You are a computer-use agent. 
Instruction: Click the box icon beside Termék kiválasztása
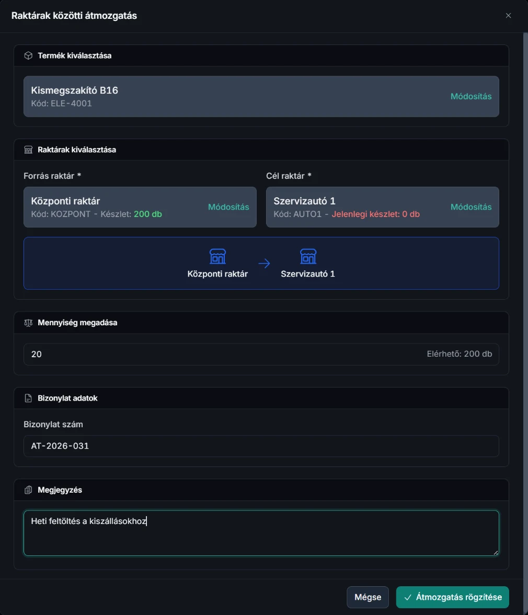click(28, 55)
